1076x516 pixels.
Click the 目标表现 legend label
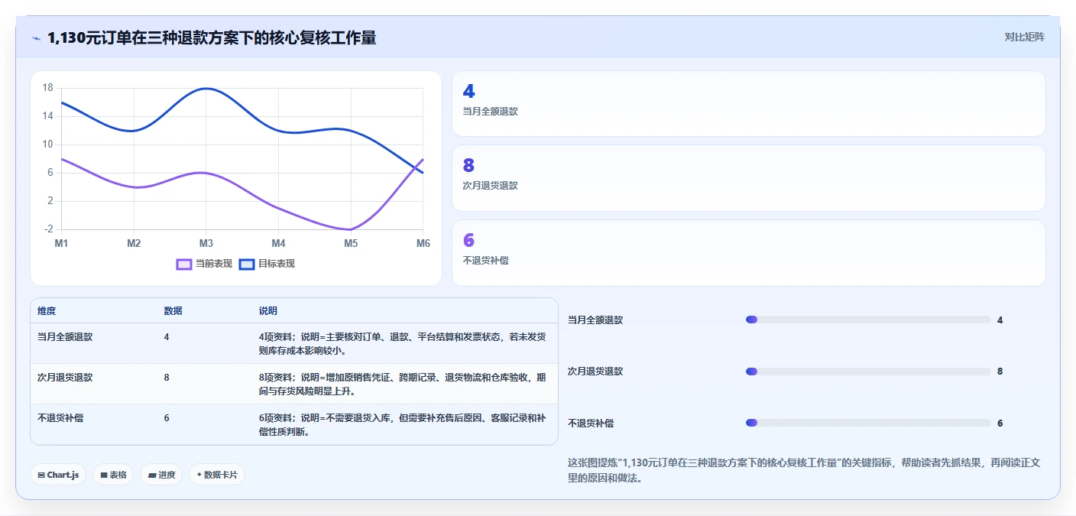click(277, 264)
